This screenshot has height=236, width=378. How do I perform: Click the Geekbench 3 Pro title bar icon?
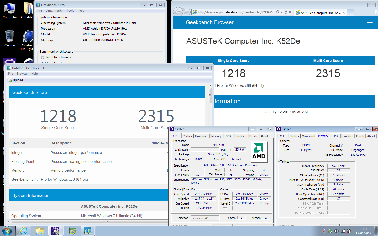(38, 5)
